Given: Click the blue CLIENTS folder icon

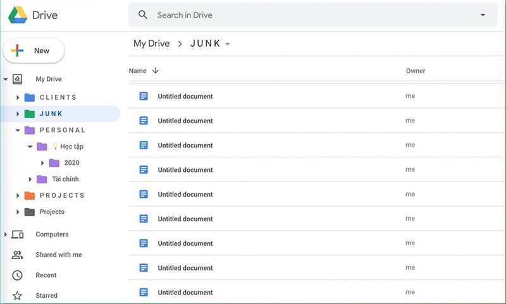Looking at the screenshot, I should (30, 97).
